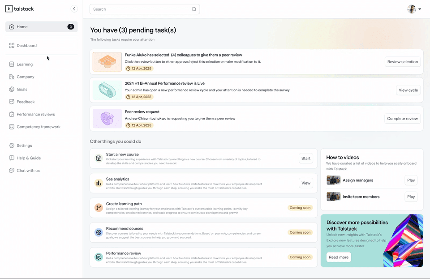Click inside the Search field
The height and width of the screenshot is (279, 430).
click(x=144, y=9)
